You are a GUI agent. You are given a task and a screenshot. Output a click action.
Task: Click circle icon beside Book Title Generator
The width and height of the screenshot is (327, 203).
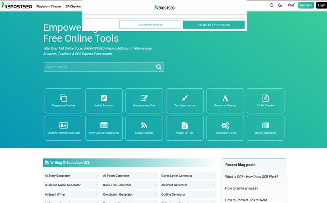pyautogui.click(x=155, y=185)
